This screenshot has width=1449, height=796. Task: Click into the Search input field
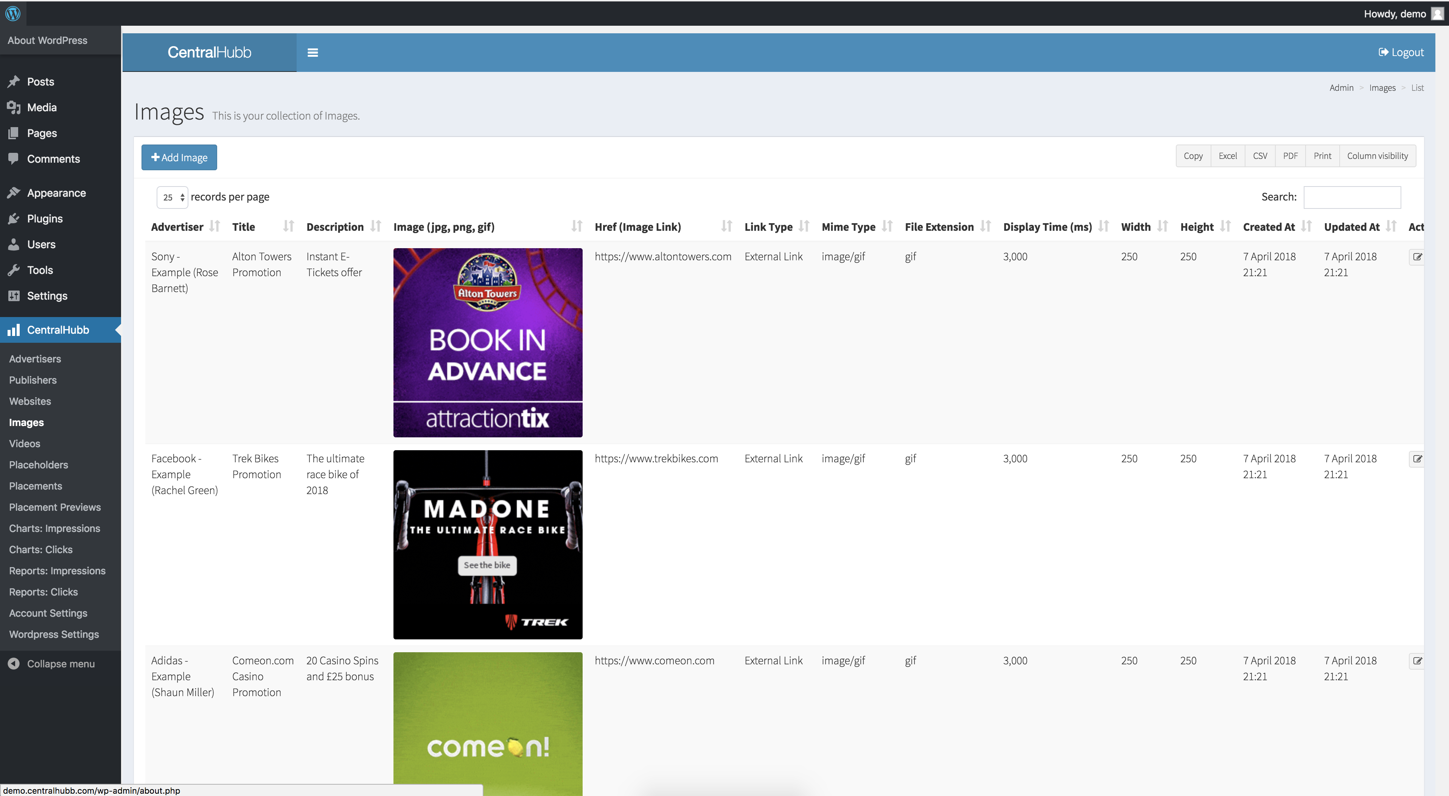click(1352, 197)
